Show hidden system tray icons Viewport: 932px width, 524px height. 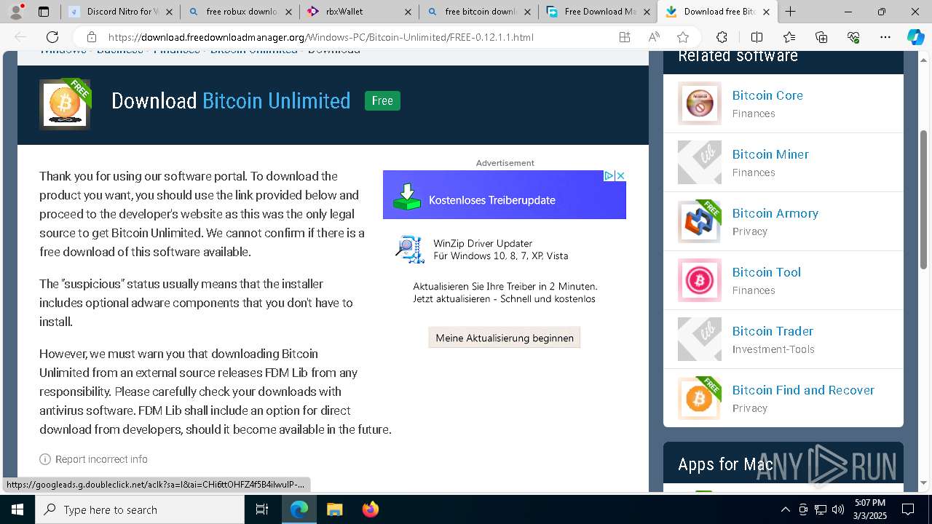pos(785,509)
